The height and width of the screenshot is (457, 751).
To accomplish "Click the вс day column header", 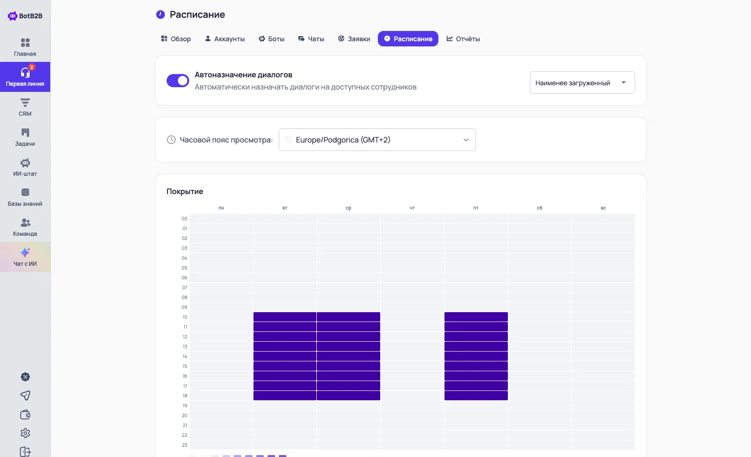I will (x=604, y=208).
